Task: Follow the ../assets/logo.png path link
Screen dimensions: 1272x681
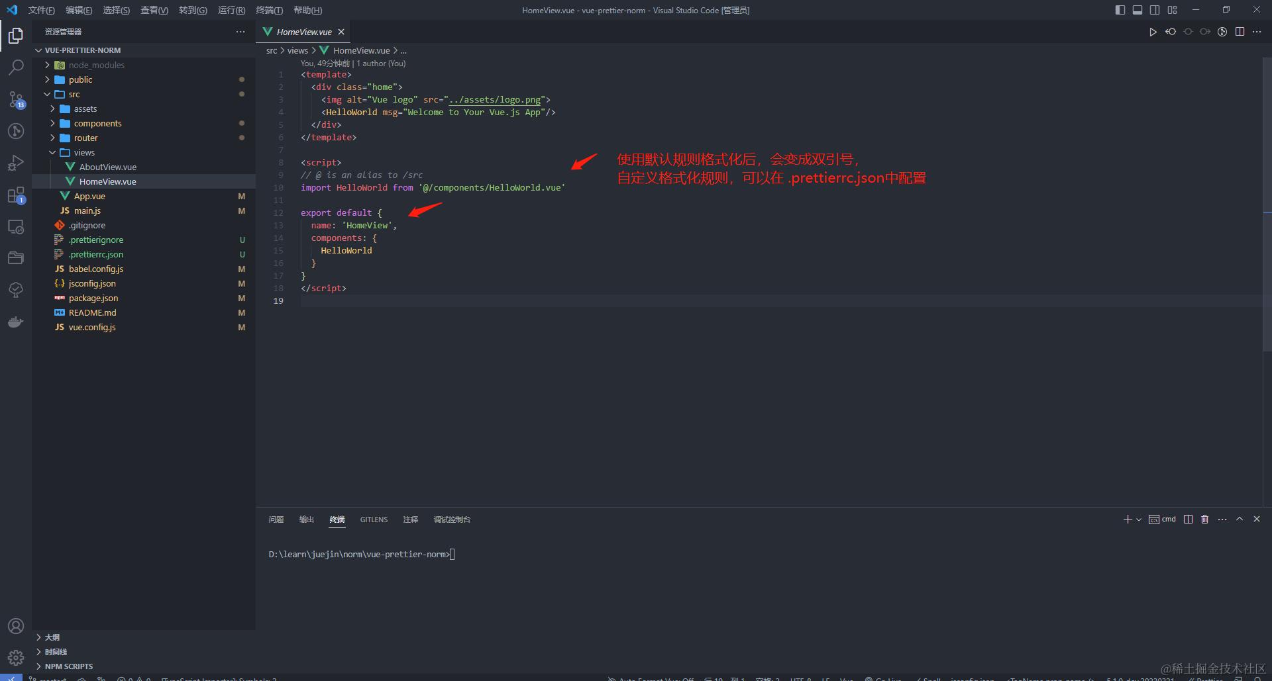Action: pos(495,100)
